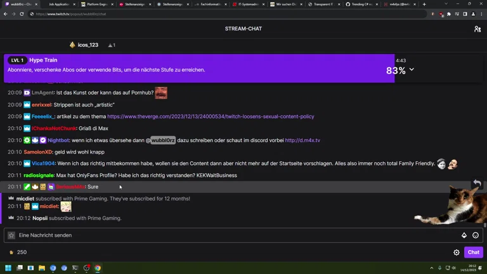Open chat settings gear icon
Image resolution: width=487 pixels, height=274 pixels.
[457, 252]
